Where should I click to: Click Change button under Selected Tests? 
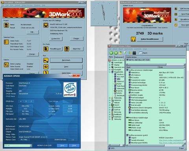33,54
